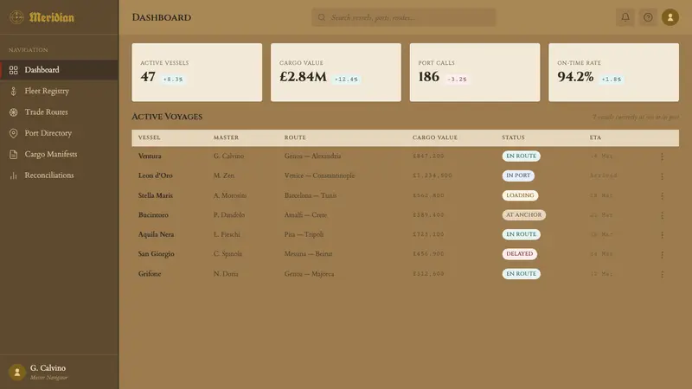Click the document icon beside Cargo Manifests

pyautogui.click(x=13, y=155)
